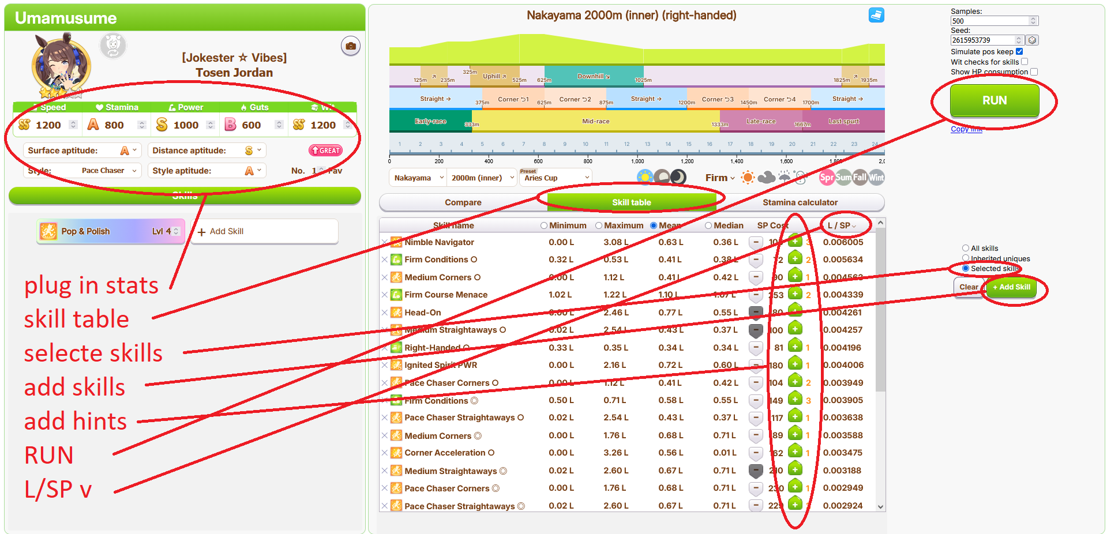Choose the Selected skills radio option

coord(966,268)
